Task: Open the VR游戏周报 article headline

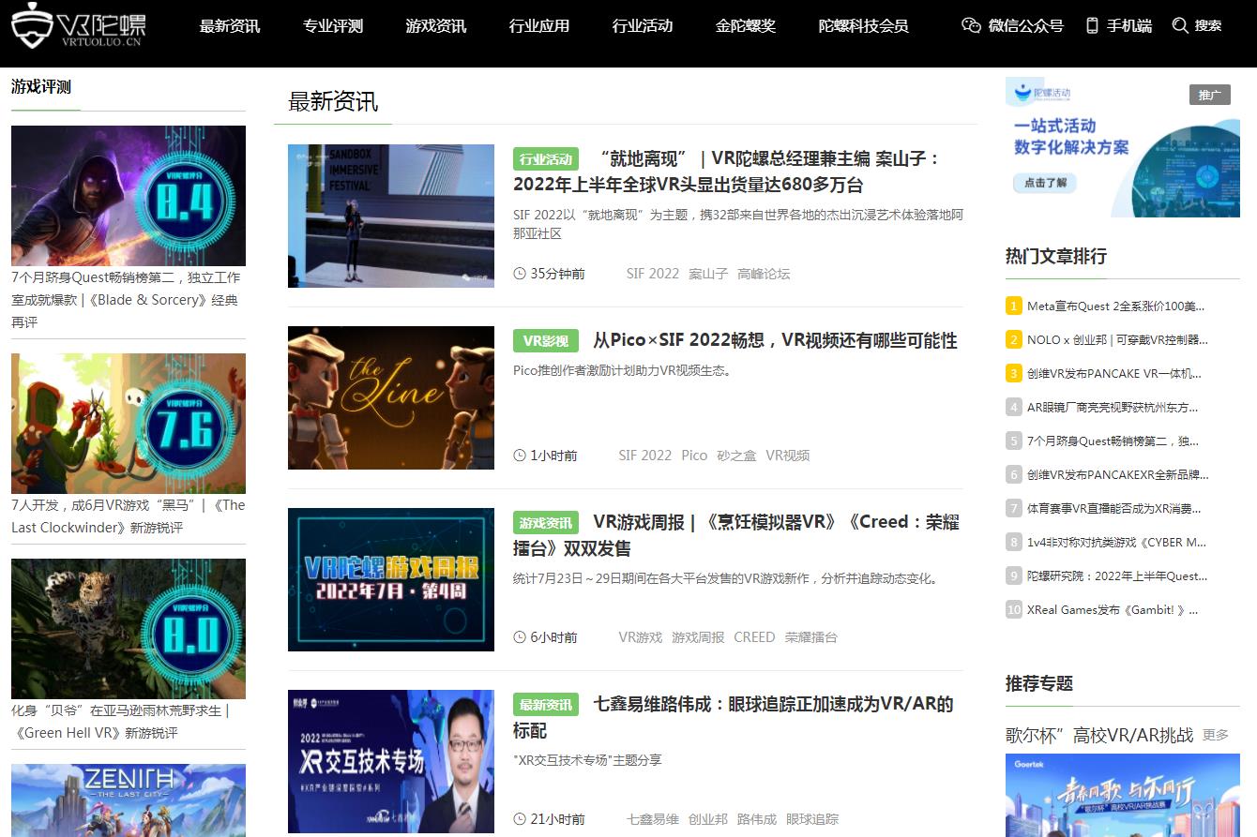Action: tap(736, 535)
